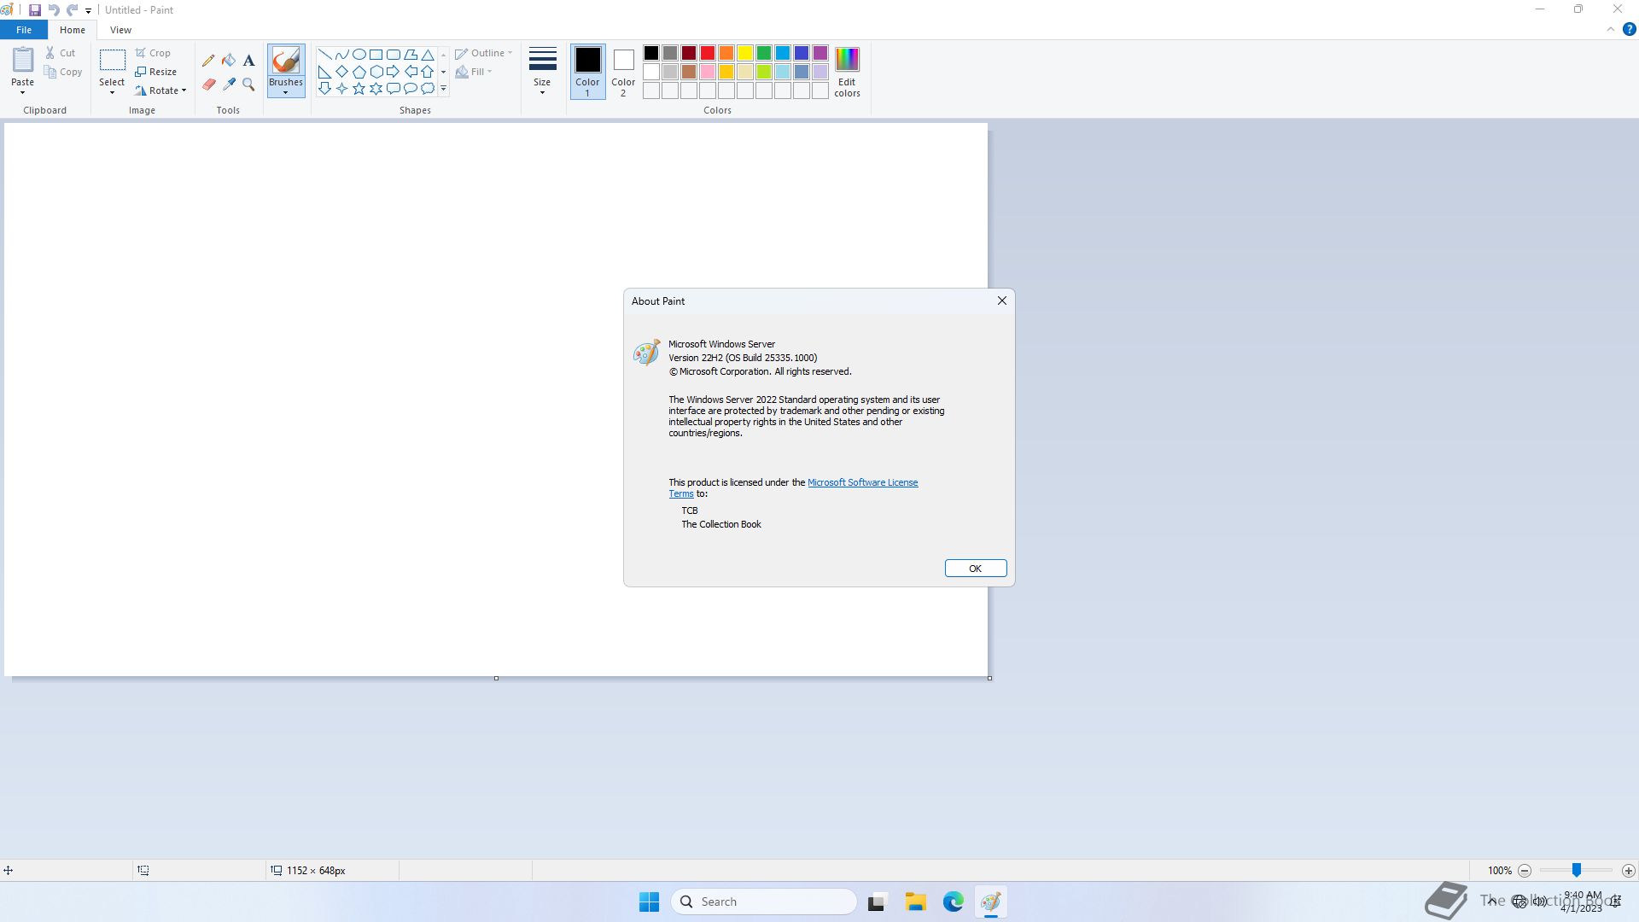Viewport: 1639px width, 922px height.
Task: Pick the yellow color swatch
Action: (x=745, y=53)
